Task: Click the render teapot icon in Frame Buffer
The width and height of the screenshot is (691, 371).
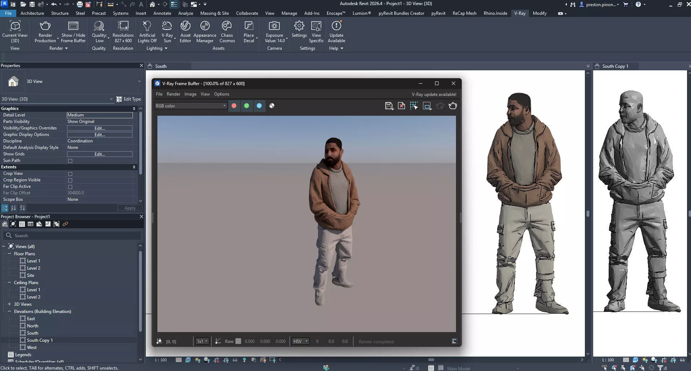Action: pyautogui.click(x=453, y=106)
